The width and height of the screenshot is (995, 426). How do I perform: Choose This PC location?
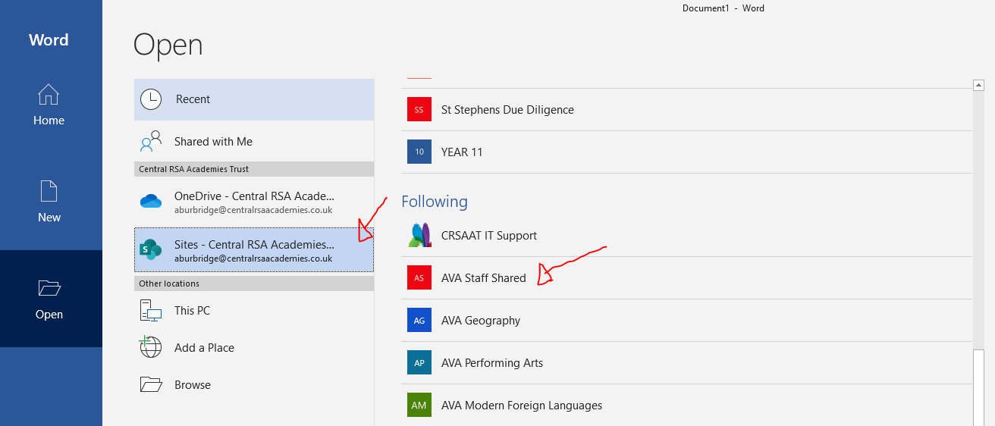point(254,311)
